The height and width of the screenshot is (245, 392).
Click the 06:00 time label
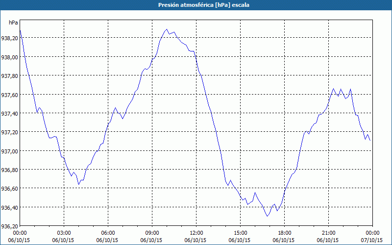point(108,233)
